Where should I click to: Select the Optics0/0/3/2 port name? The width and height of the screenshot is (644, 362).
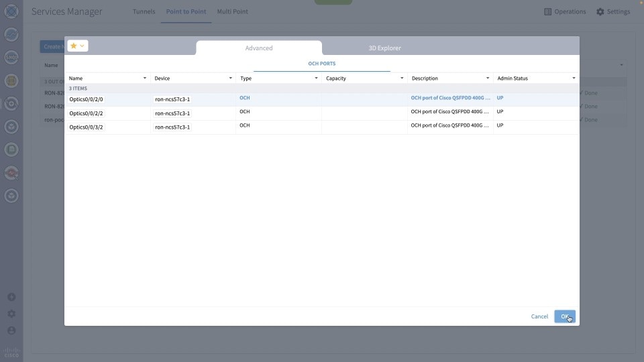[86, 127]
